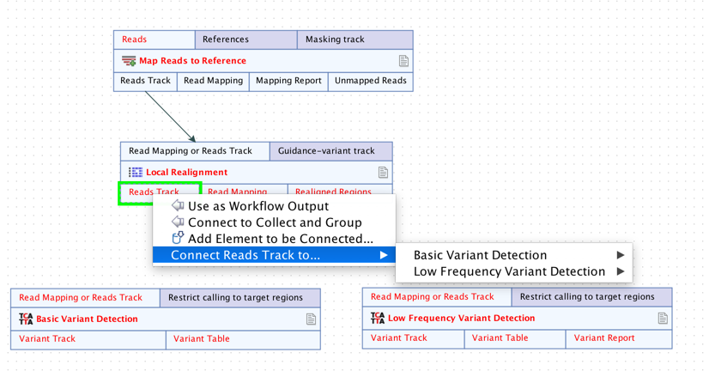Open the Map Reads to Reference notes icon

pyautogui.click(x=403, y=61)
